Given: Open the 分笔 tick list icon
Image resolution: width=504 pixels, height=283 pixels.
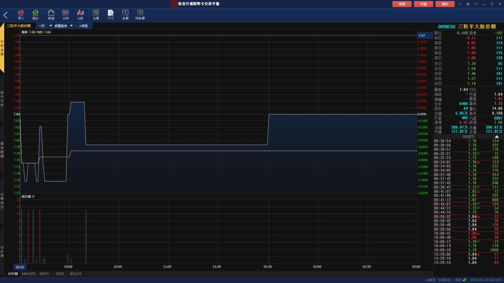Looking at the screenshot, I should tap(96, 15).
